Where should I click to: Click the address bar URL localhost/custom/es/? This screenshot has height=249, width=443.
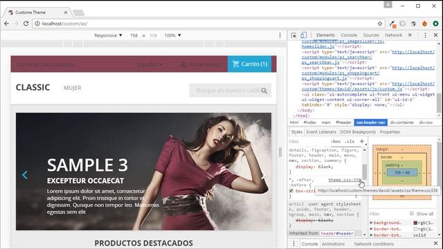click(64, 24)
